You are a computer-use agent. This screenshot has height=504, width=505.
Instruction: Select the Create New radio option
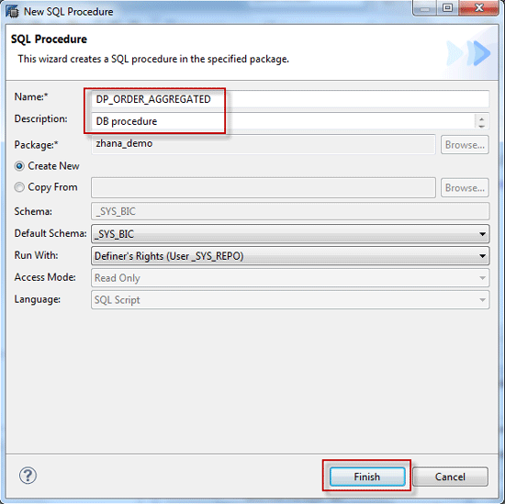click(x=19, y=166)
